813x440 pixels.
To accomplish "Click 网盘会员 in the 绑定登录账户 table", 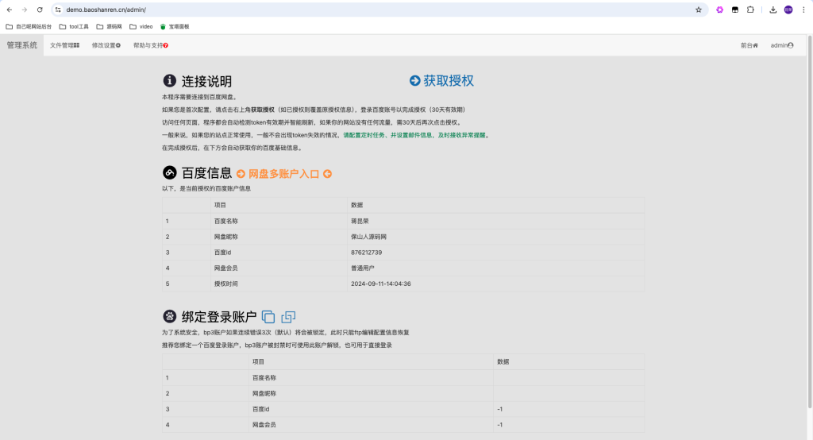I will click(264, 424).
